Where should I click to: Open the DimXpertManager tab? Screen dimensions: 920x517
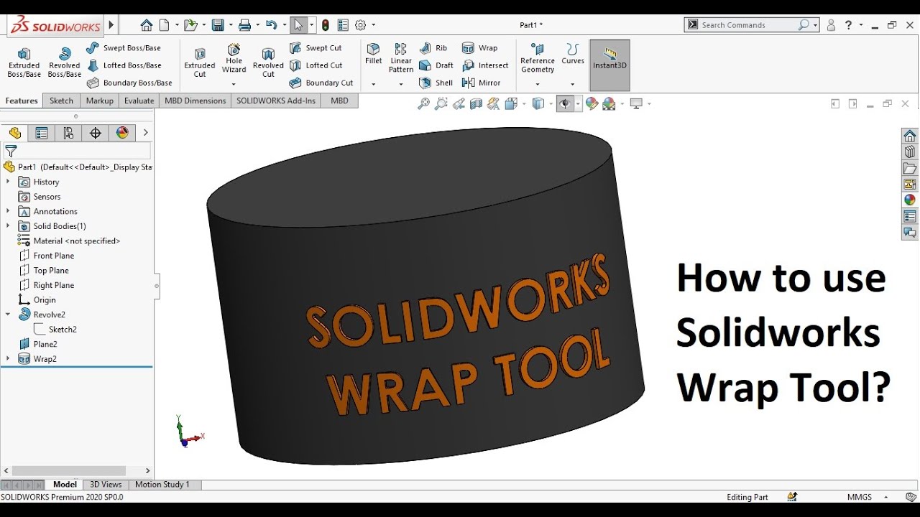[x=95, y=133]
